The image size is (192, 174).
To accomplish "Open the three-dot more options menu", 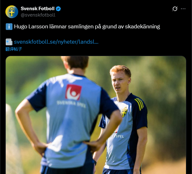I will 183,9.
